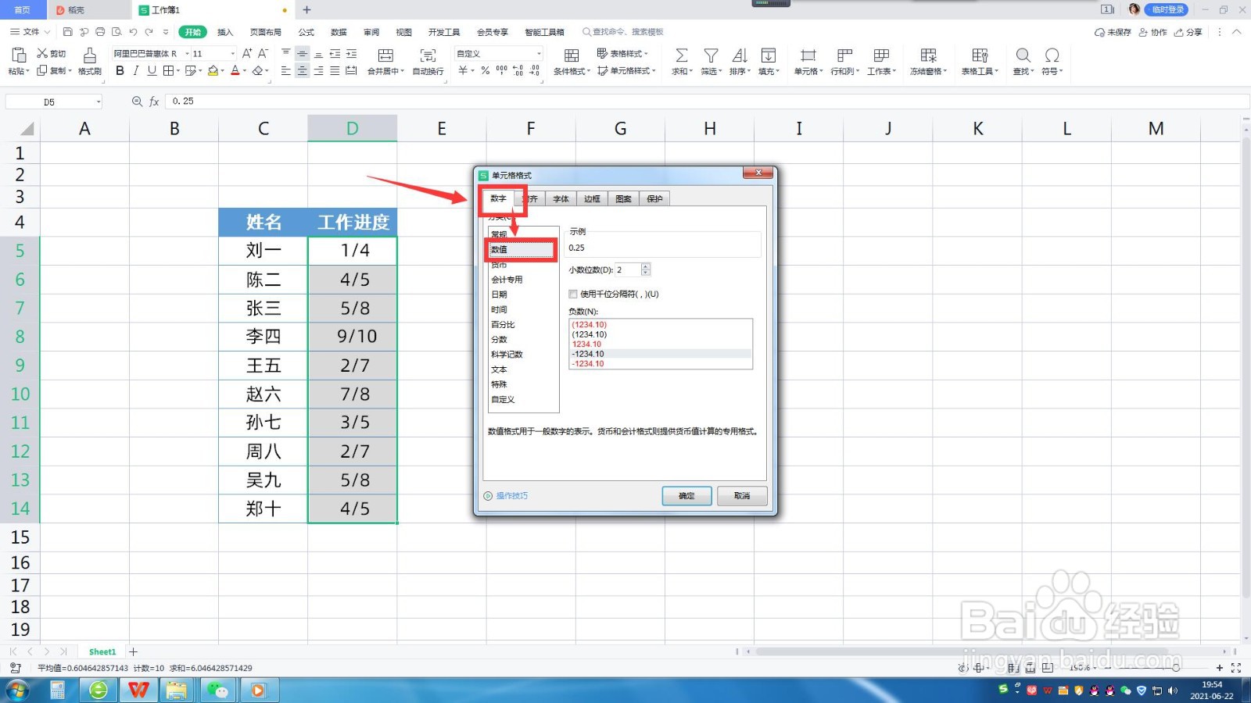Expand the fill color dropdown arrow
Image resolution: width=1251 pixels, height=703 pixels.
223,71
